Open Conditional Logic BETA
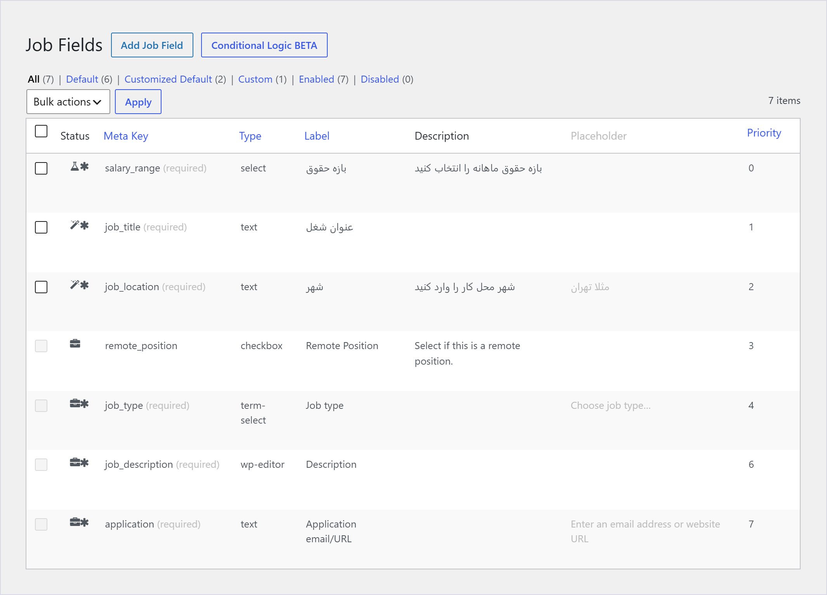 (x=264, y=45)
